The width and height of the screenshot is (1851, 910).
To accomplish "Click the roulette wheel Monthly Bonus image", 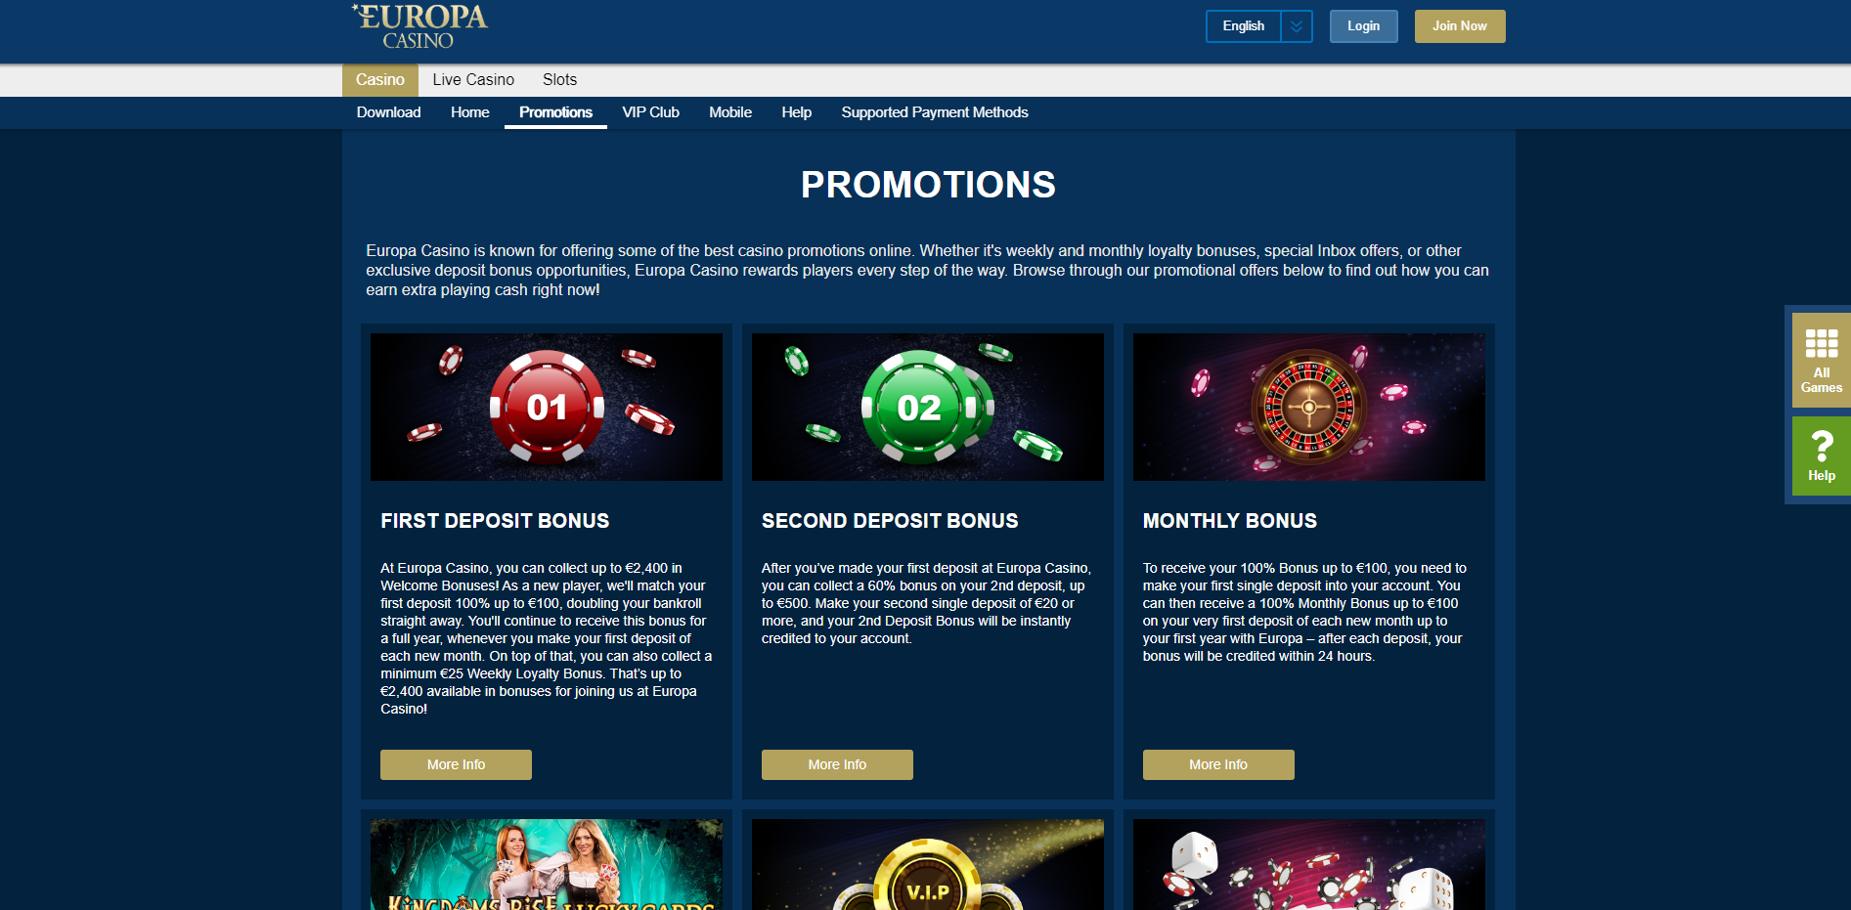I will [x=1309, y=407].
